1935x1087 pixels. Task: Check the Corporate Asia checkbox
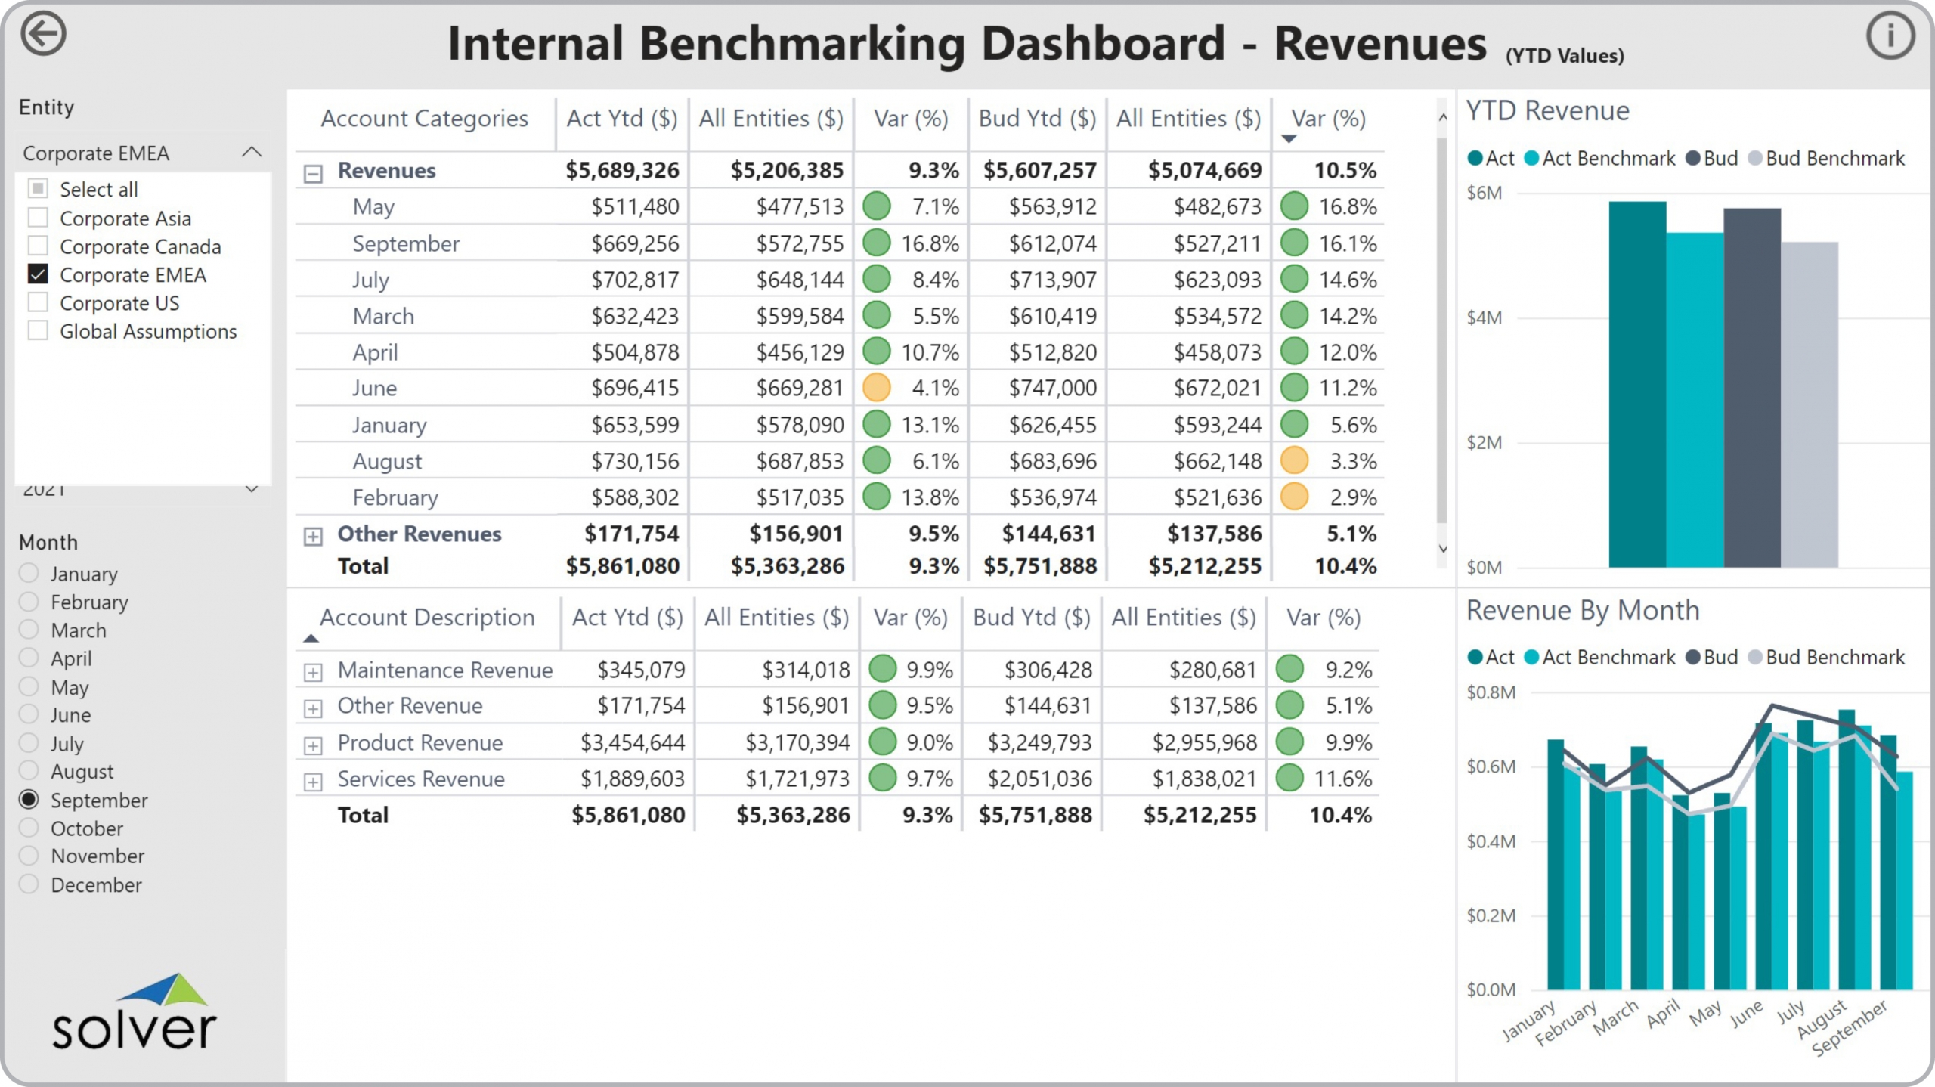coord(38,218)
